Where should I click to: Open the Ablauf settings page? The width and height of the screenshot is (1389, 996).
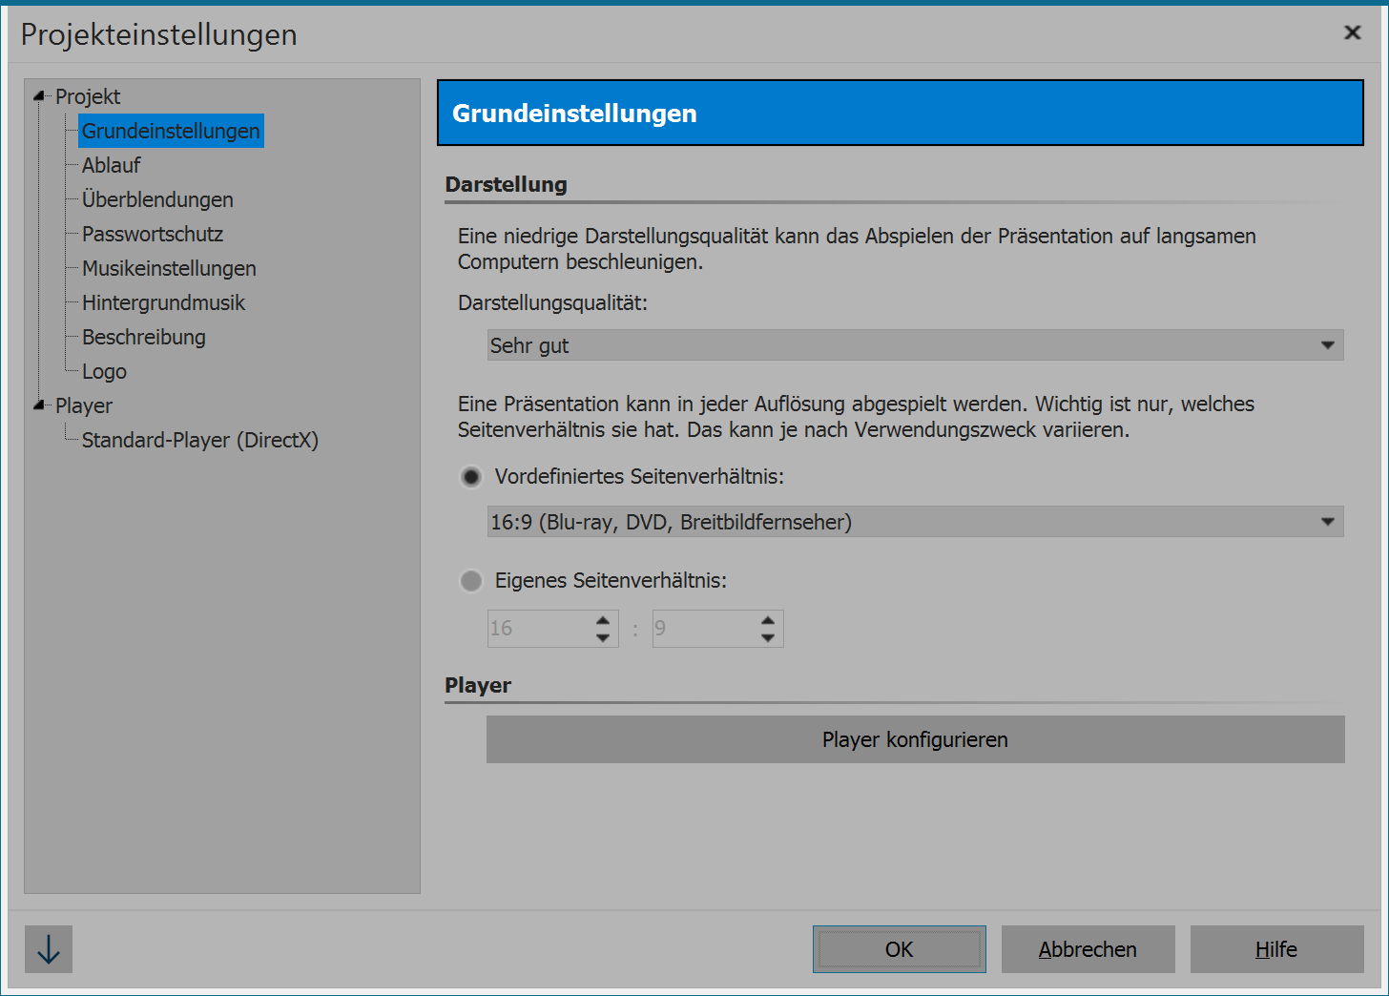pyautogui.click(x=110, y=165)
